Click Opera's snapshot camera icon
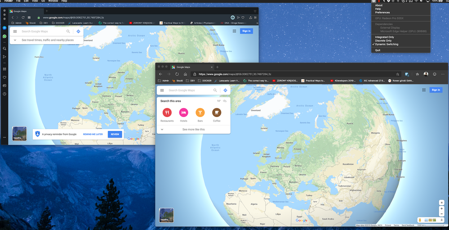The width and height of the screenshot is (449, 230). 233,18
